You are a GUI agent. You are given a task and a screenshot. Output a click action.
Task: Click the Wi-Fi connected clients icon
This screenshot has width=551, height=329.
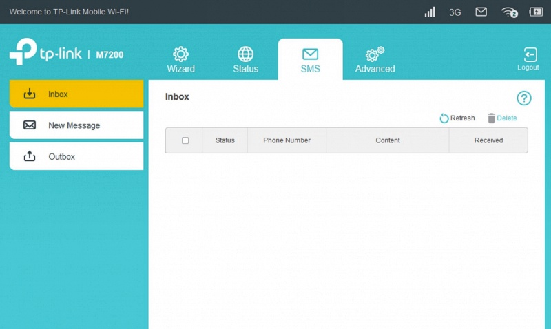[x=509, y=12]
